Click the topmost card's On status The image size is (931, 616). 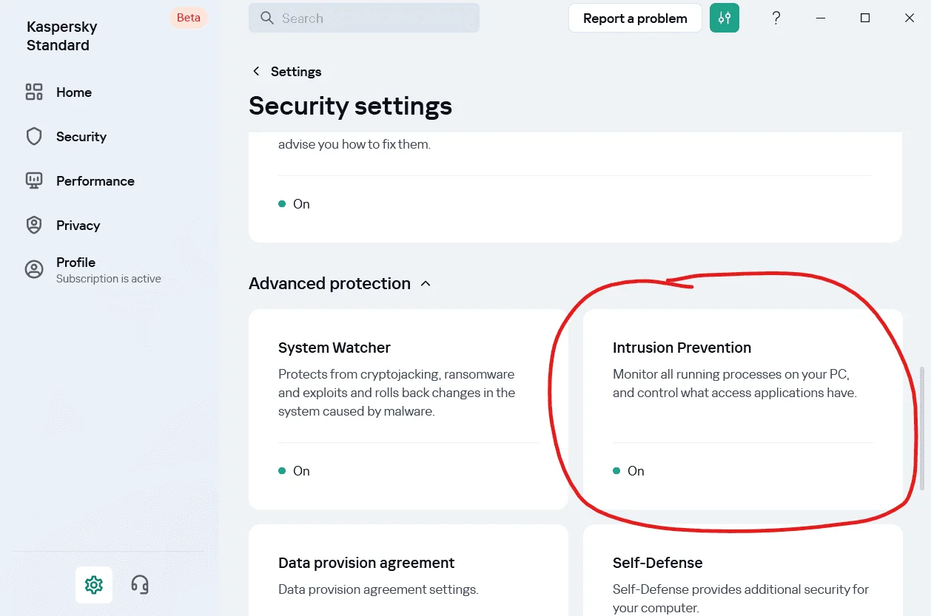295,204
